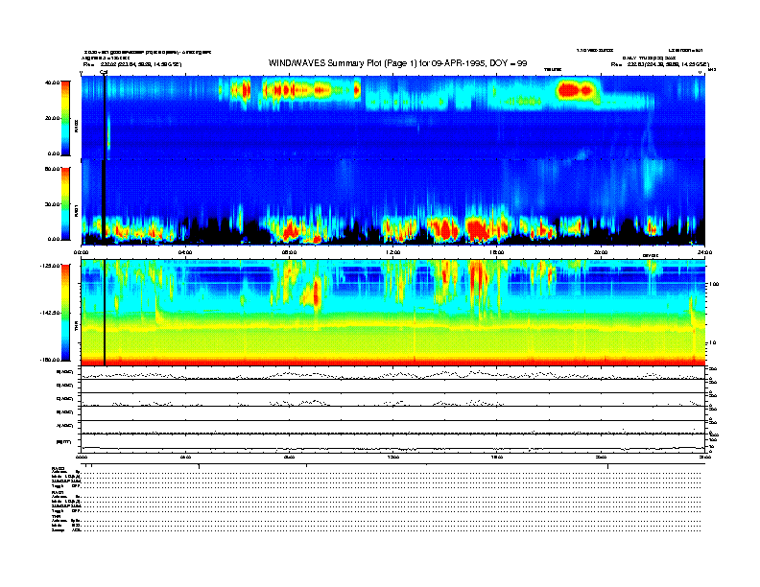Click the black calibration line in TNR panel
Image resolution: width=760 pixels, height=587 pixels.
tap(105, 313)
